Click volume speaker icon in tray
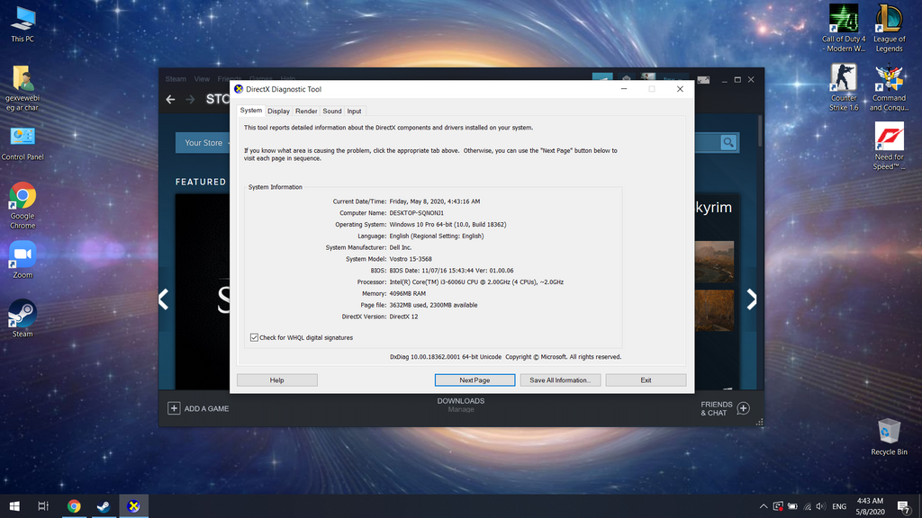922x518 pixels. coord(821,506)
